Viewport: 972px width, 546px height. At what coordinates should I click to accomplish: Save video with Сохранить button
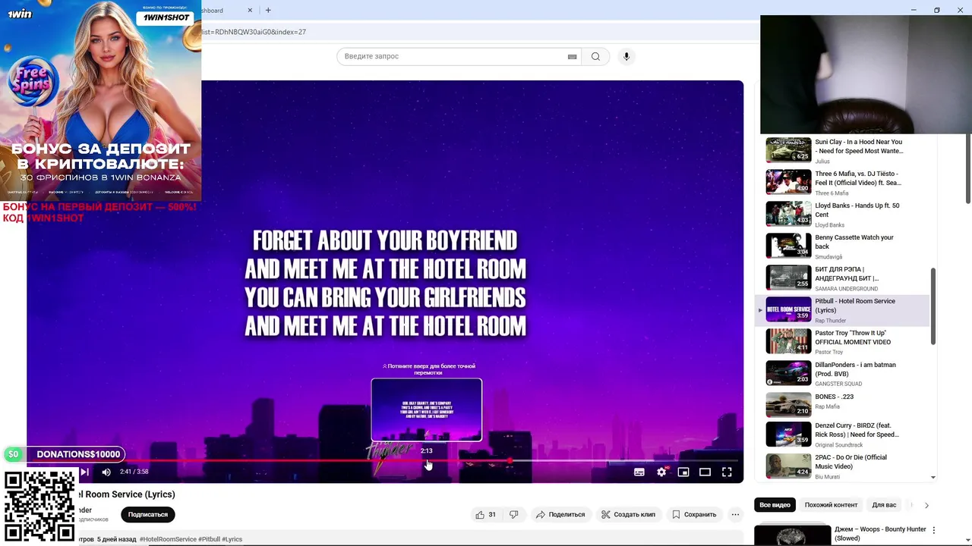click(694, 514)
